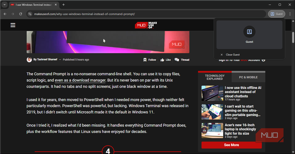Like the article with thumbs-up icon

click(162, 60)
